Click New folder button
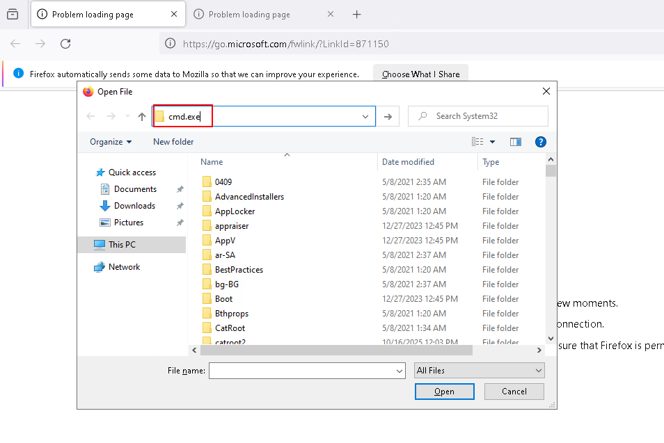The height and width of the screenshot is (443, 664). [173, 142]
